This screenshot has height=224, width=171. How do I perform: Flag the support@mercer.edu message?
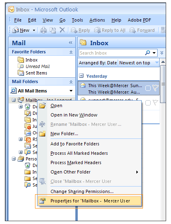156,102
